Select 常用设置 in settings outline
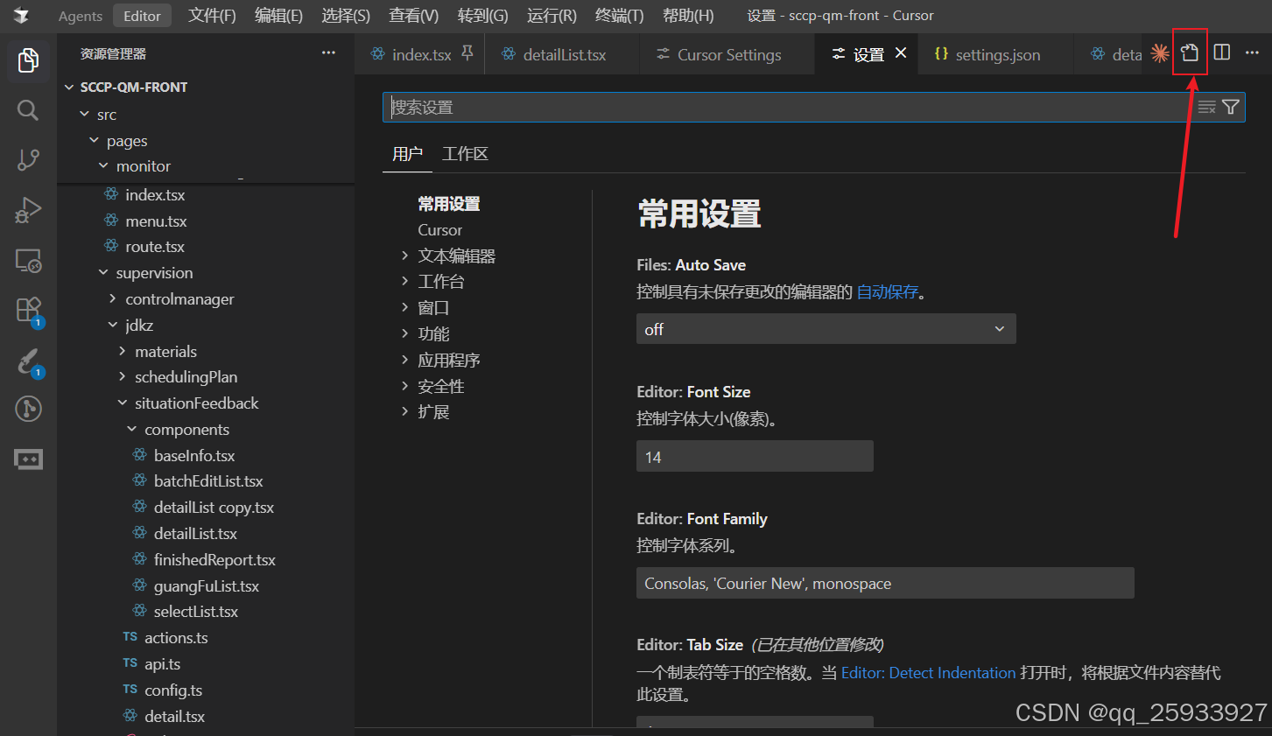1272x736 pixels. click(448, 203)
